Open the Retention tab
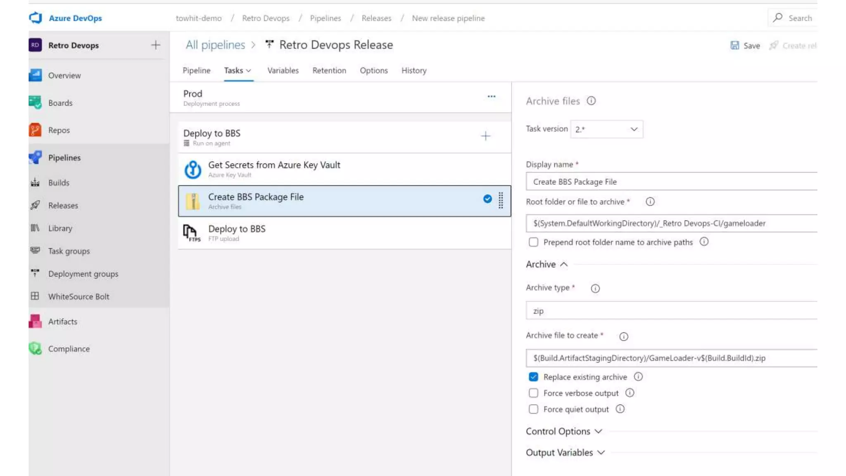846x476 pixels. tap(329, 71)
